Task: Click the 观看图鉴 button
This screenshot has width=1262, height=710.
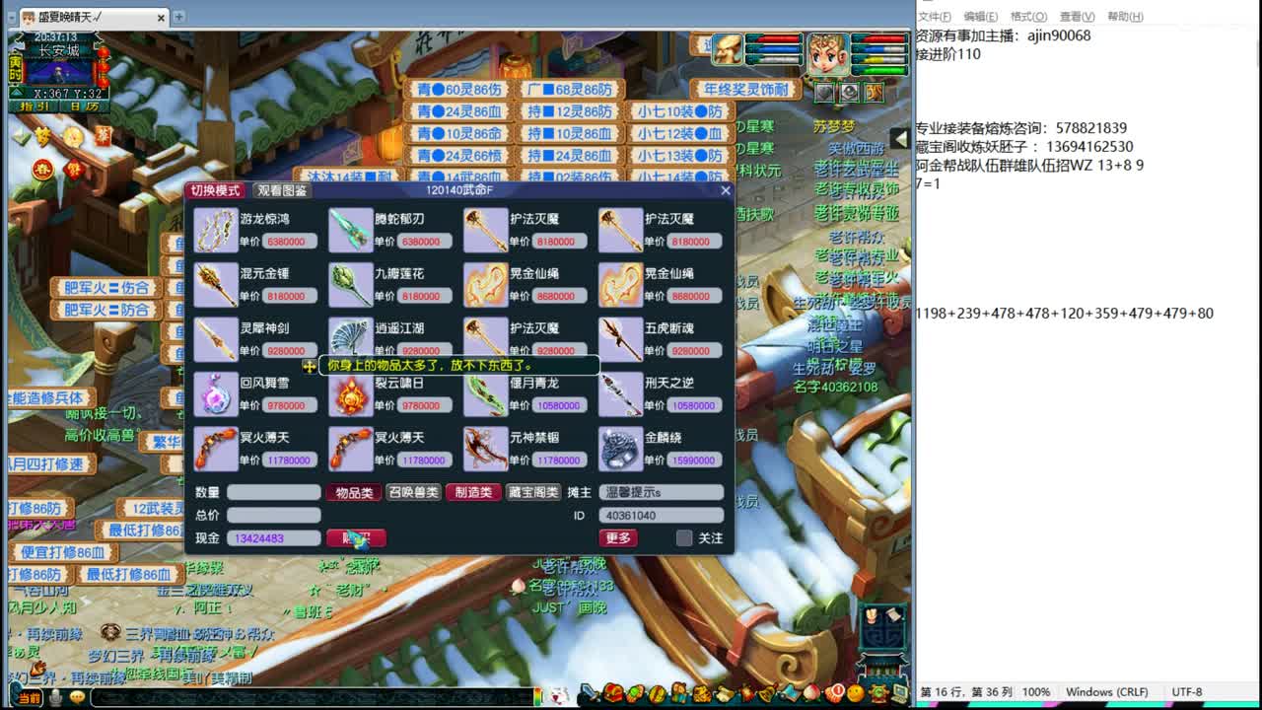Action: pos(282,190)
